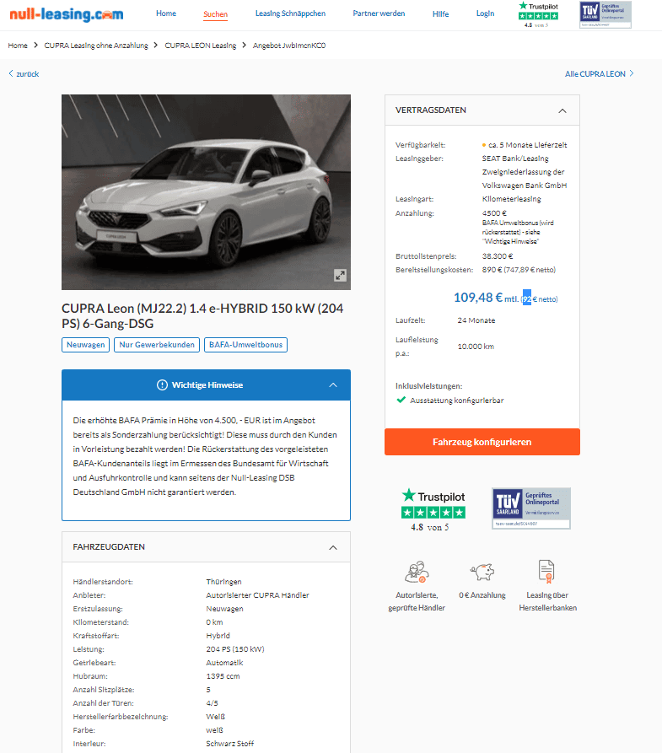Open TÜV Geprüftes Onlineportal seal
The width and height of the screenshot is (662, 753).
click(530, 508)
